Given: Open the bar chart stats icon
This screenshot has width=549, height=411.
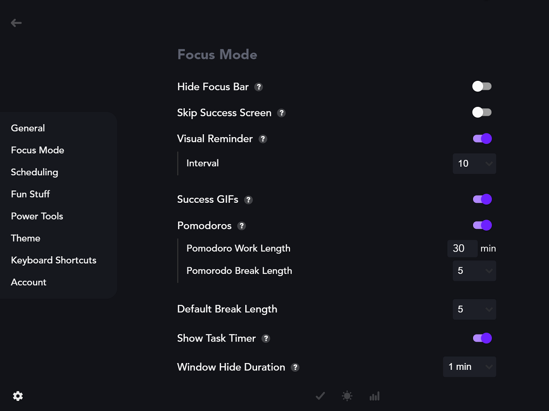Looking at the screenshot, I should tap(375, 396).
